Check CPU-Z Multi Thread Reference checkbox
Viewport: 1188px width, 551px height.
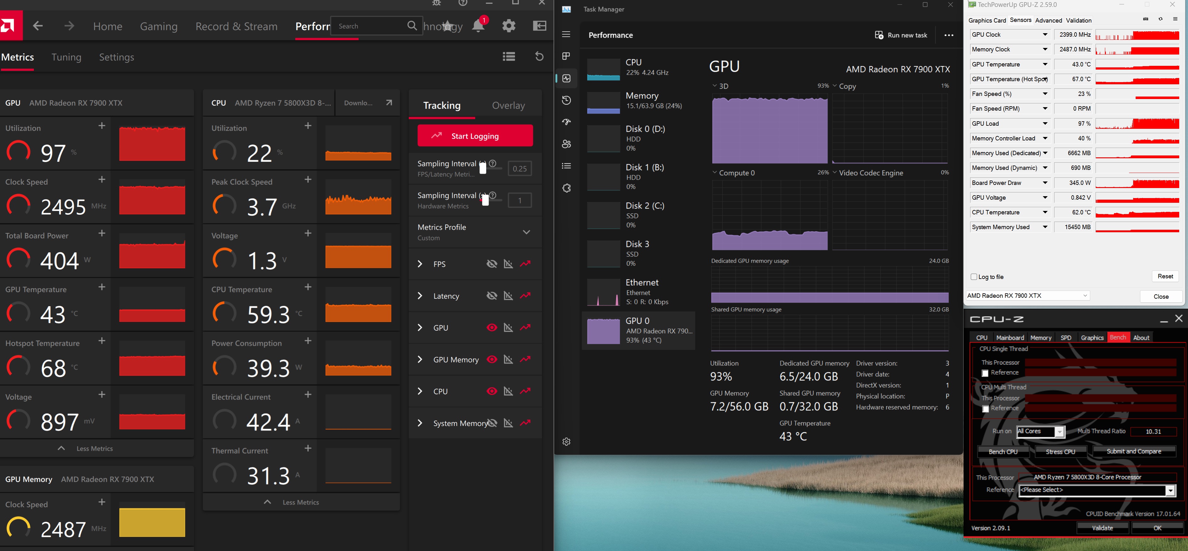pos(985,409)
